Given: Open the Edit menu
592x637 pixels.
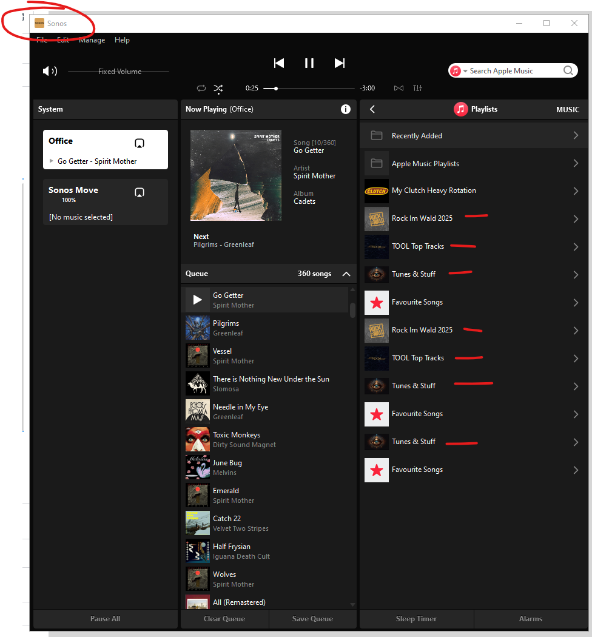Looking at the screenshot, I should [x=63, y=40].
